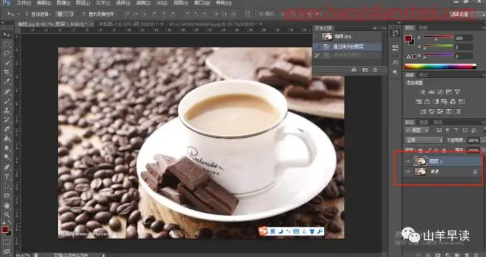Select the Rectangular Marquee tool
This screenshot has width=486, height=257.
pos(7,44)
